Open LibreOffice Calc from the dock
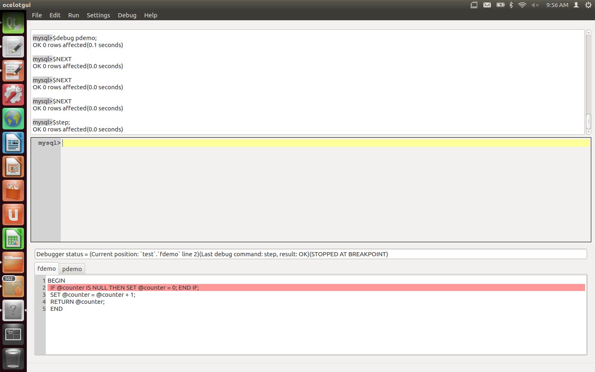This screenshot has width=595, height=372. (x=13, y=238)
